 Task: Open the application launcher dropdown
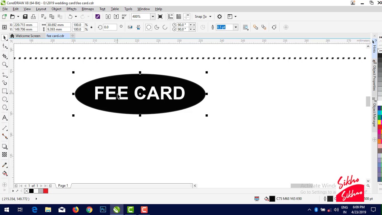click(x=235, y=17)
